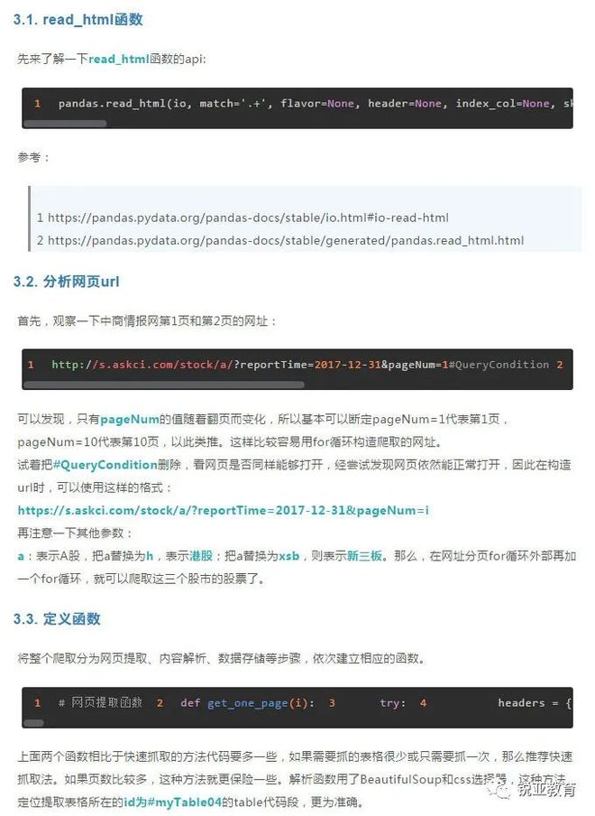Click the heading 3.1. read_html函数
595x816 pixels.
point(78,20)
